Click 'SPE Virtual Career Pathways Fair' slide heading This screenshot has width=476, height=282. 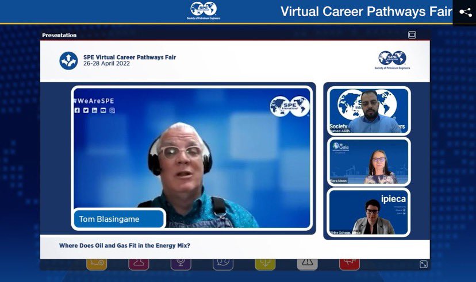(129, 57)
